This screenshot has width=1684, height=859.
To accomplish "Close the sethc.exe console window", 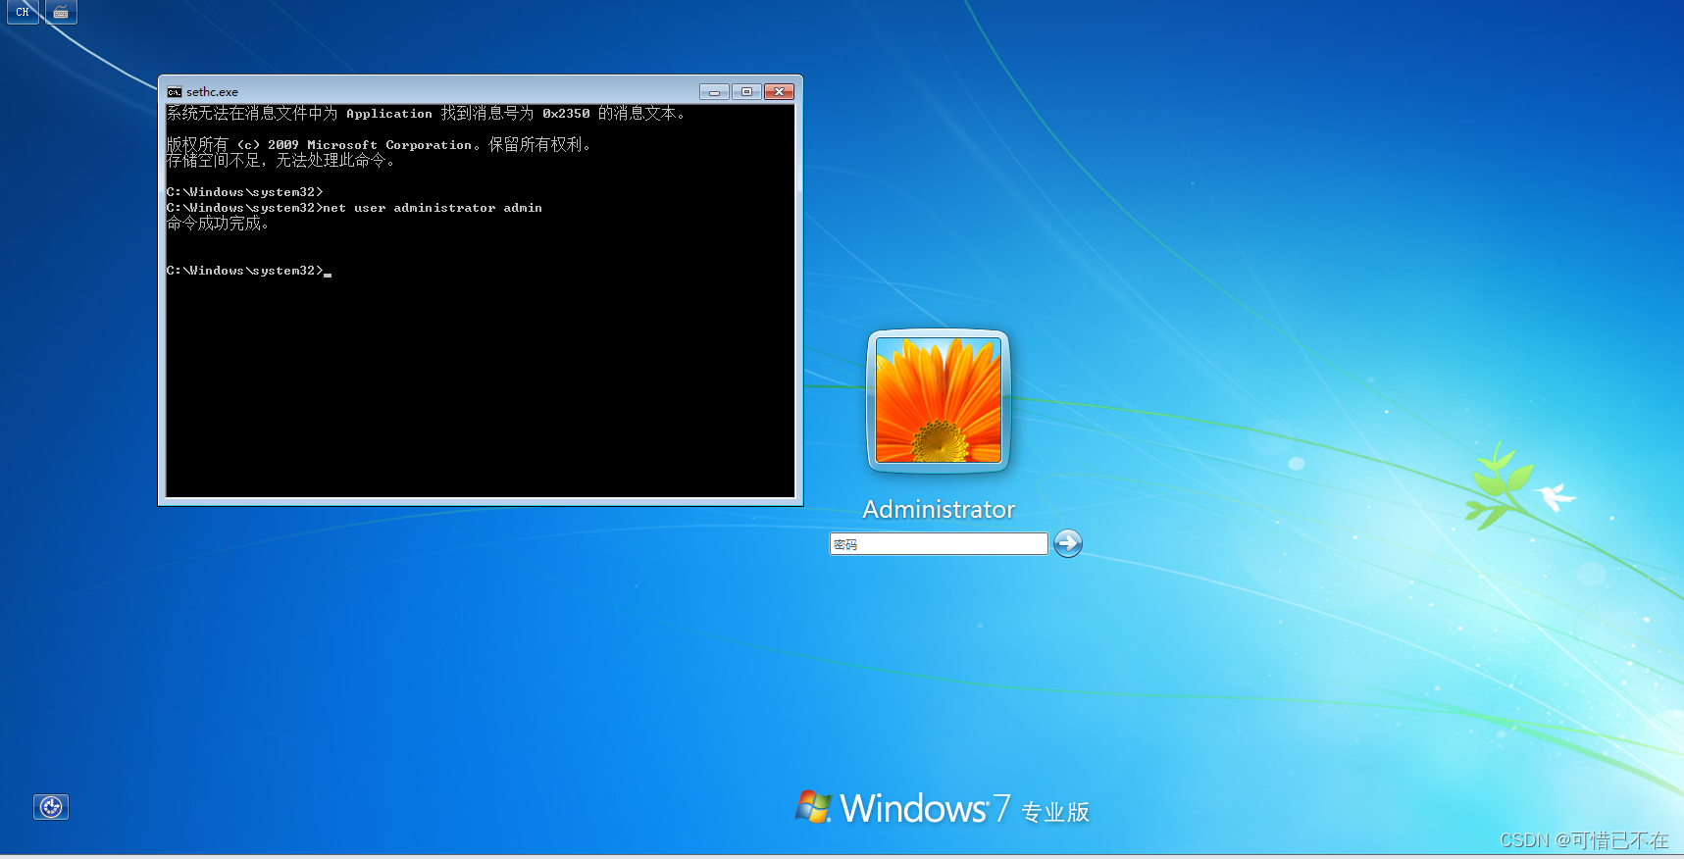I will 780,92.
